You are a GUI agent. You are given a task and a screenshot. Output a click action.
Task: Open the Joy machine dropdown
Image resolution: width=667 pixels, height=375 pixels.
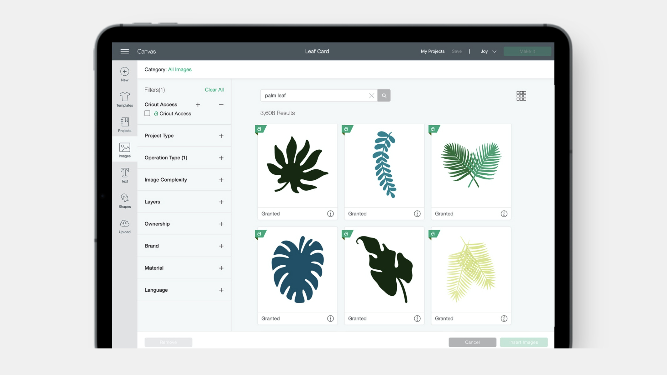point(488,51)
